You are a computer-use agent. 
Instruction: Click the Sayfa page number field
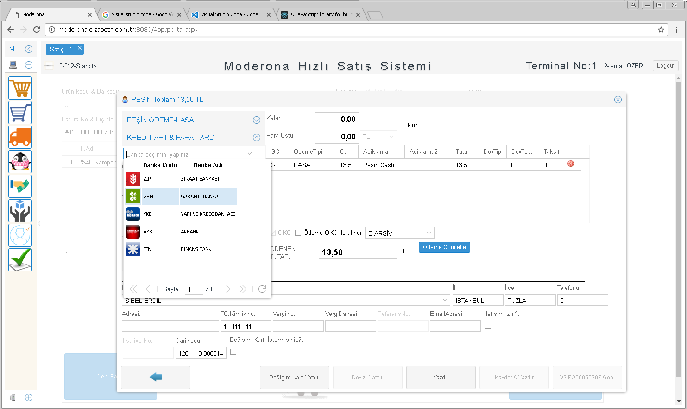(194, 289)
